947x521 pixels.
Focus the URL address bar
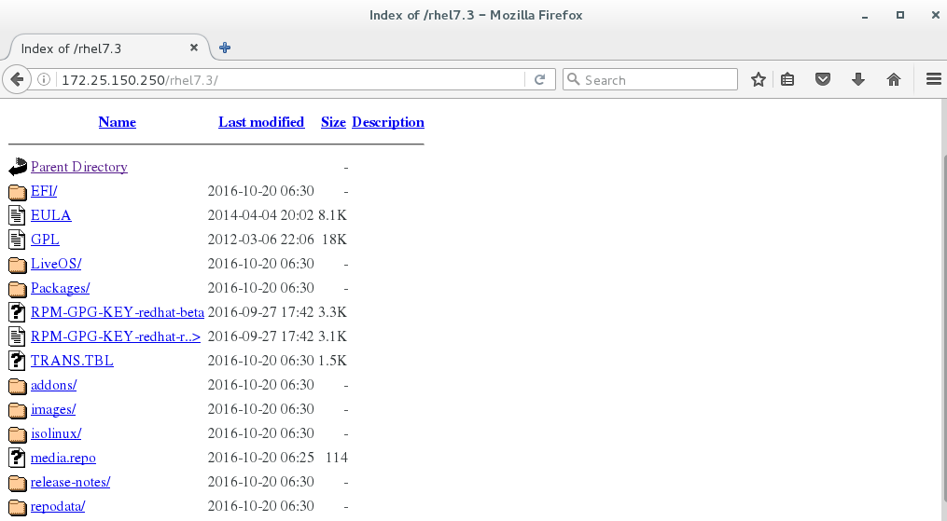point(290,79)
